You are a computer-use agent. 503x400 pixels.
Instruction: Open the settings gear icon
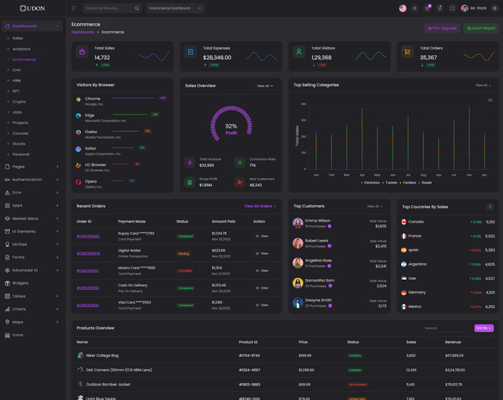point(495,8)
